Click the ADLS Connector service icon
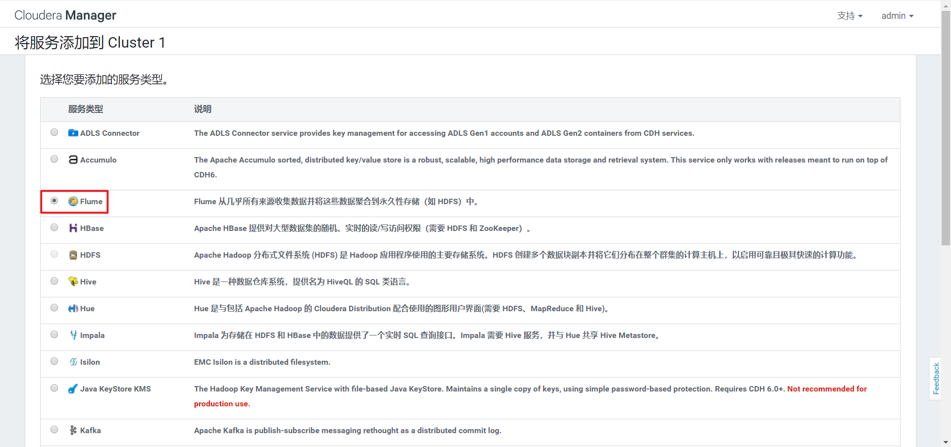Image resolution: width=951 pixels, height=447 pixels. [x=73, y=133]
